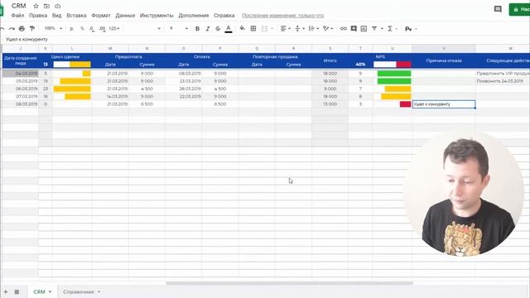Viewport: 530px width, 298px height.
Task: Toggle bold formatting
Action: point(197,29)
